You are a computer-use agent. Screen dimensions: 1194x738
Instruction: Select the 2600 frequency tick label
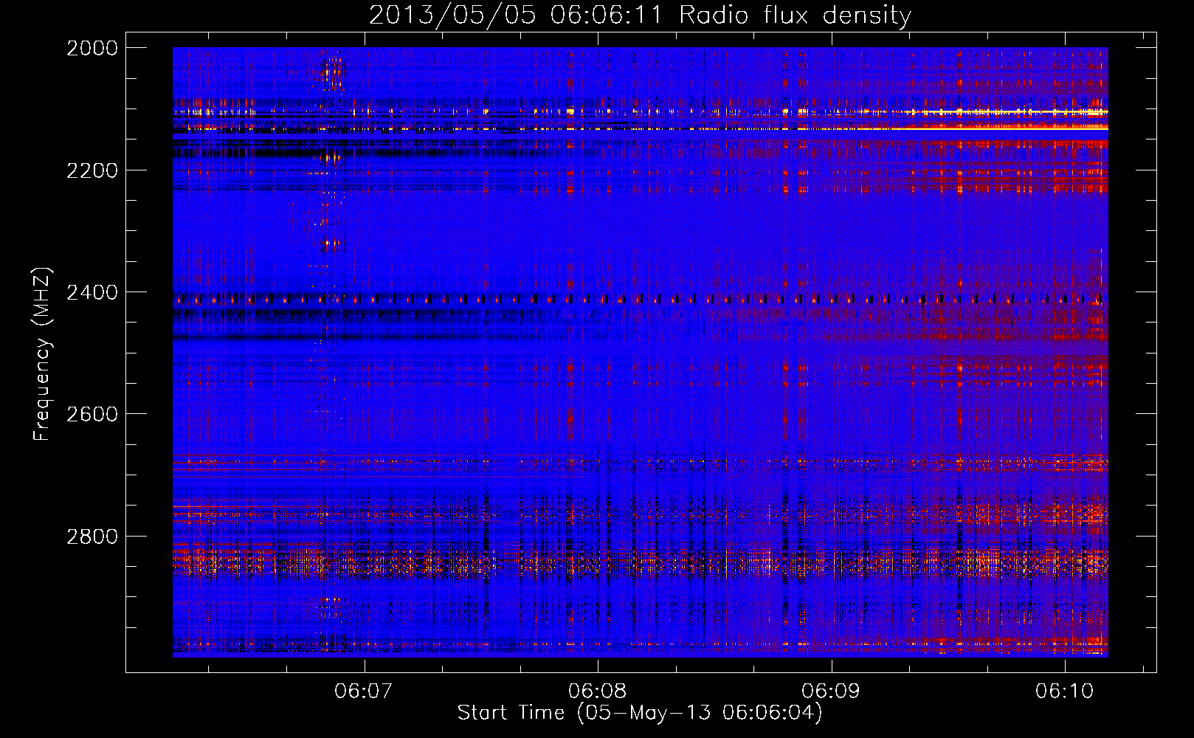tap(92, 414)
